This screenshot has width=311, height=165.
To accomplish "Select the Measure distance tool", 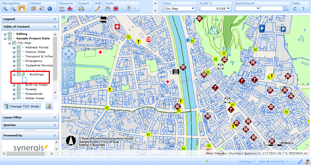I will coord(61,8).
